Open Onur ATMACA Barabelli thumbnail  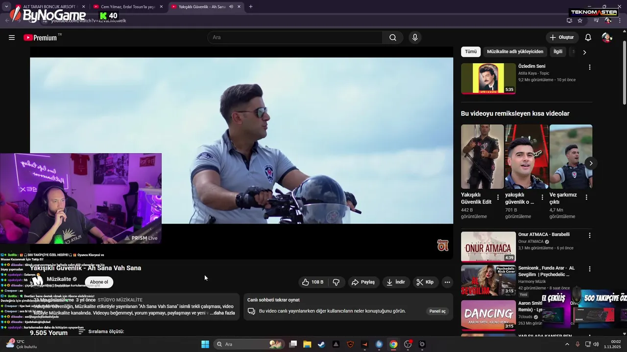tap(488, 247)
